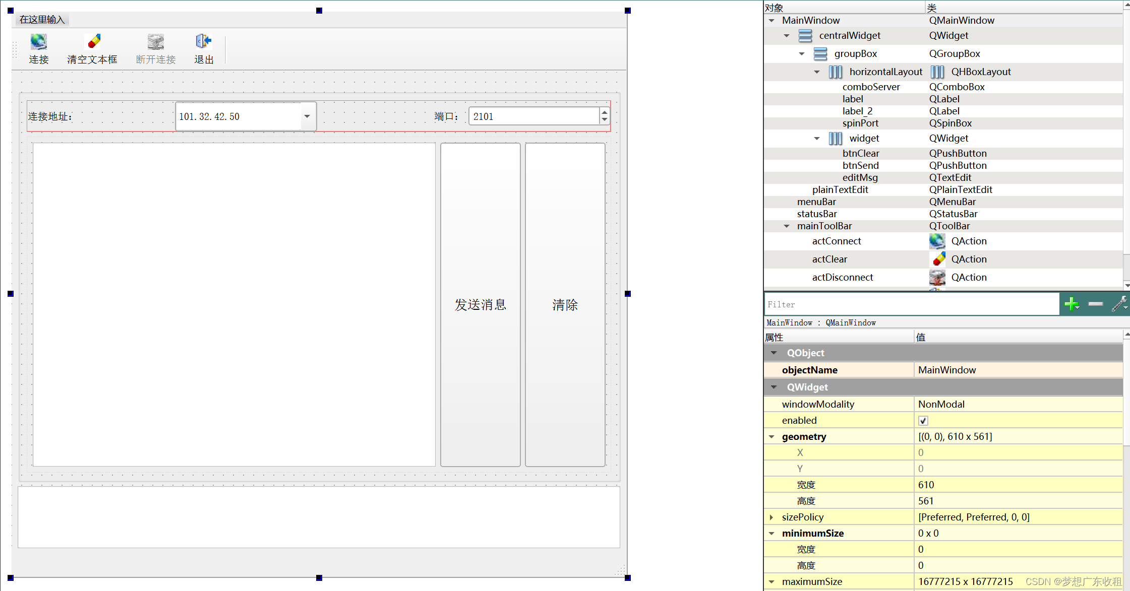
Task: Click the object tree scrollbar down arrow
Action: [1126, 285]
